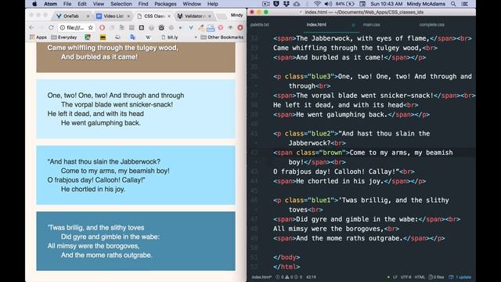Viewport: 501px width, 282px height.
Task: Open the Selection menu
Action: pos(121,4)
